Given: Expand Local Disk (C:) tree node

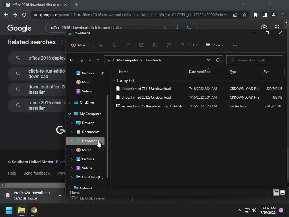Looking at the screenshot, I should point(72,177).
